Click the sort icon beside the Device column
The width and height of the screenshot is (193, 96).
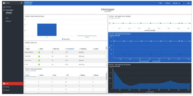(25, 49)
